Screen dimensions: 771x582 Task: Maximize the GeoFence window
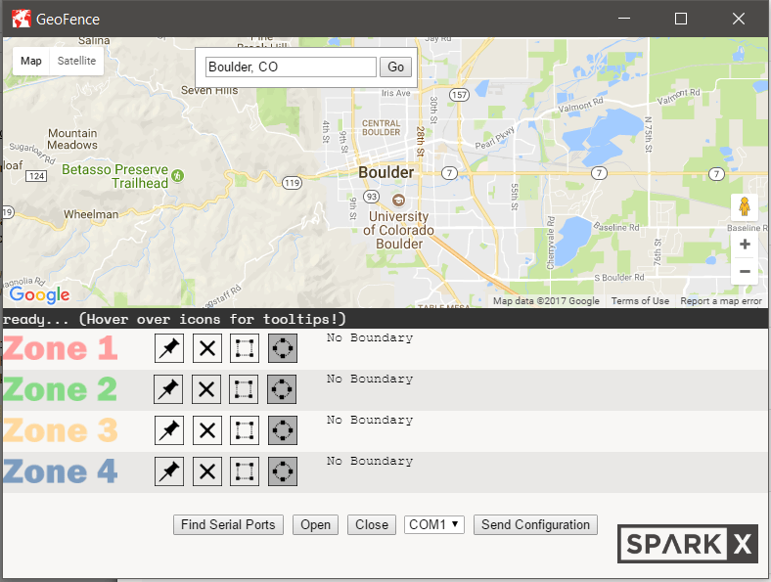[681, 19]
